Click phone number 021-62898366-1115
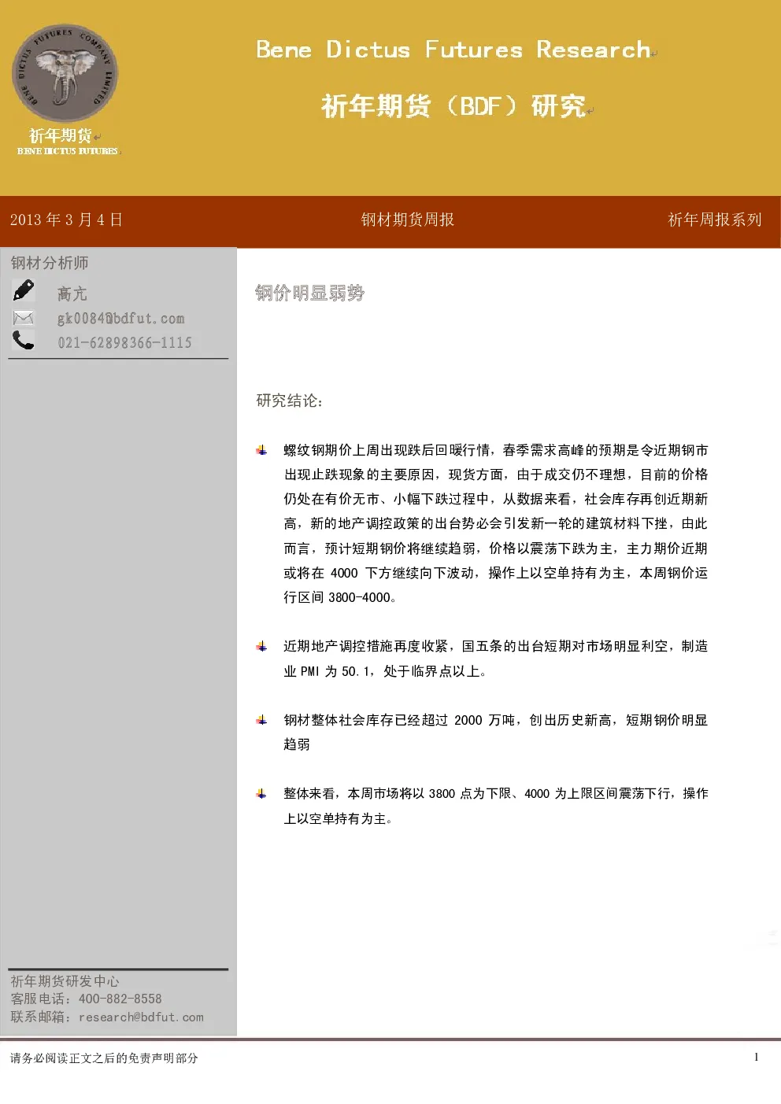Image resolution: width=781 pixels, height=1104 pixels. [x=124, y=342]
